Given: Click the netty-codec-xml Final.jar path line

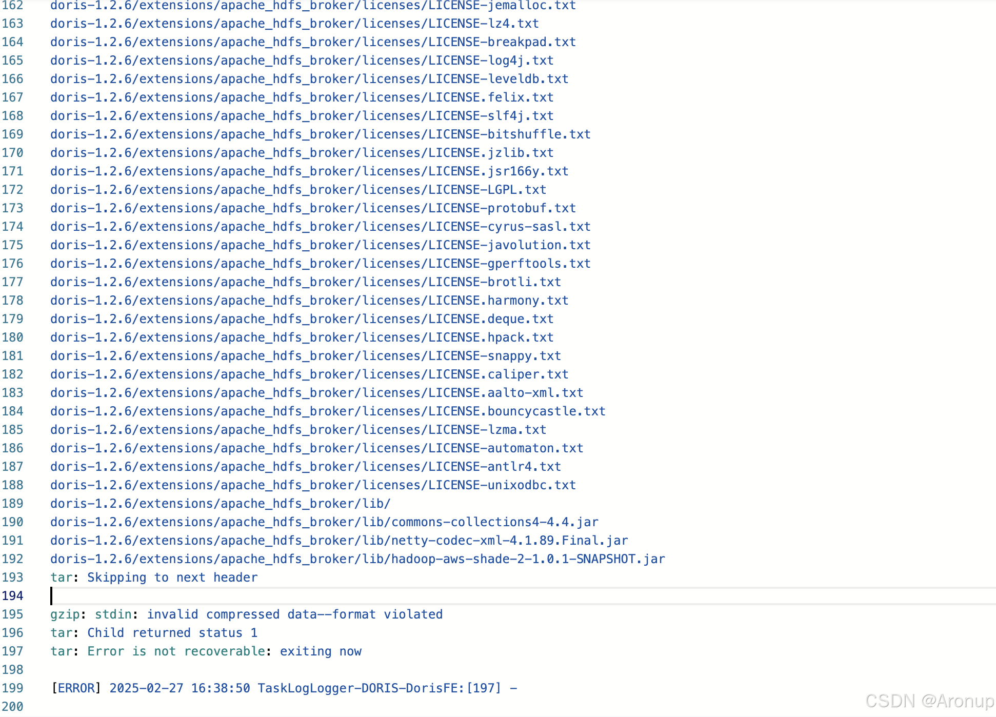Looking at the screenshot, I should 339,541.
